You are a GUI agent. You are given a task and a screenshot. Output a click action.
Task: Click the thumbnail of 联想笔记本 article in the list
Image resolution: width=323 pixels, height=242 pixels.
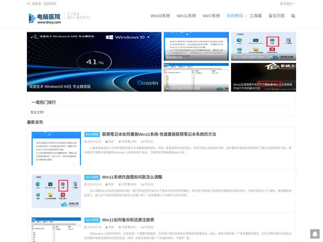56,149
